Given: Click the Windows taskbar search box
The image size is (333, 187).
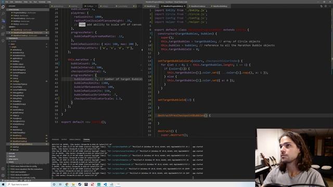Looking at the screenshot, I should tap(29, 184).
